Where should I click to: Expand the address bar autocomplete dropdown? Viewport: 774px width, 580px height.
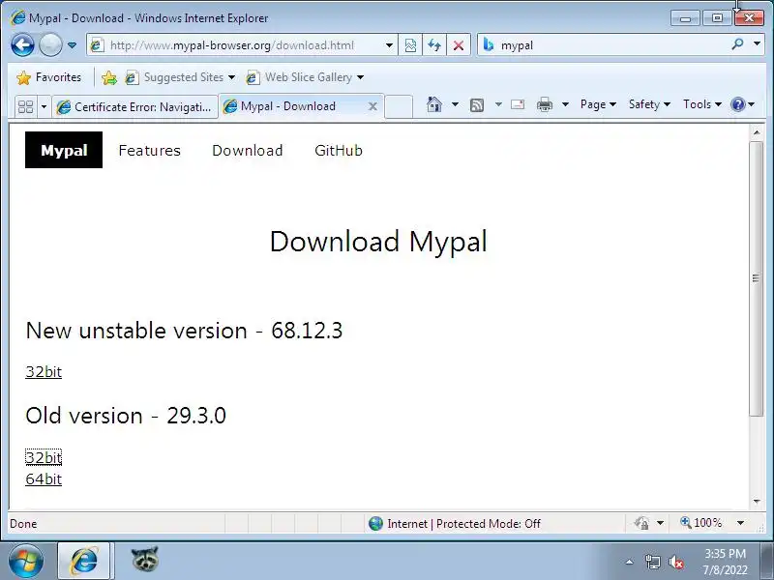[x=390, y=45]
